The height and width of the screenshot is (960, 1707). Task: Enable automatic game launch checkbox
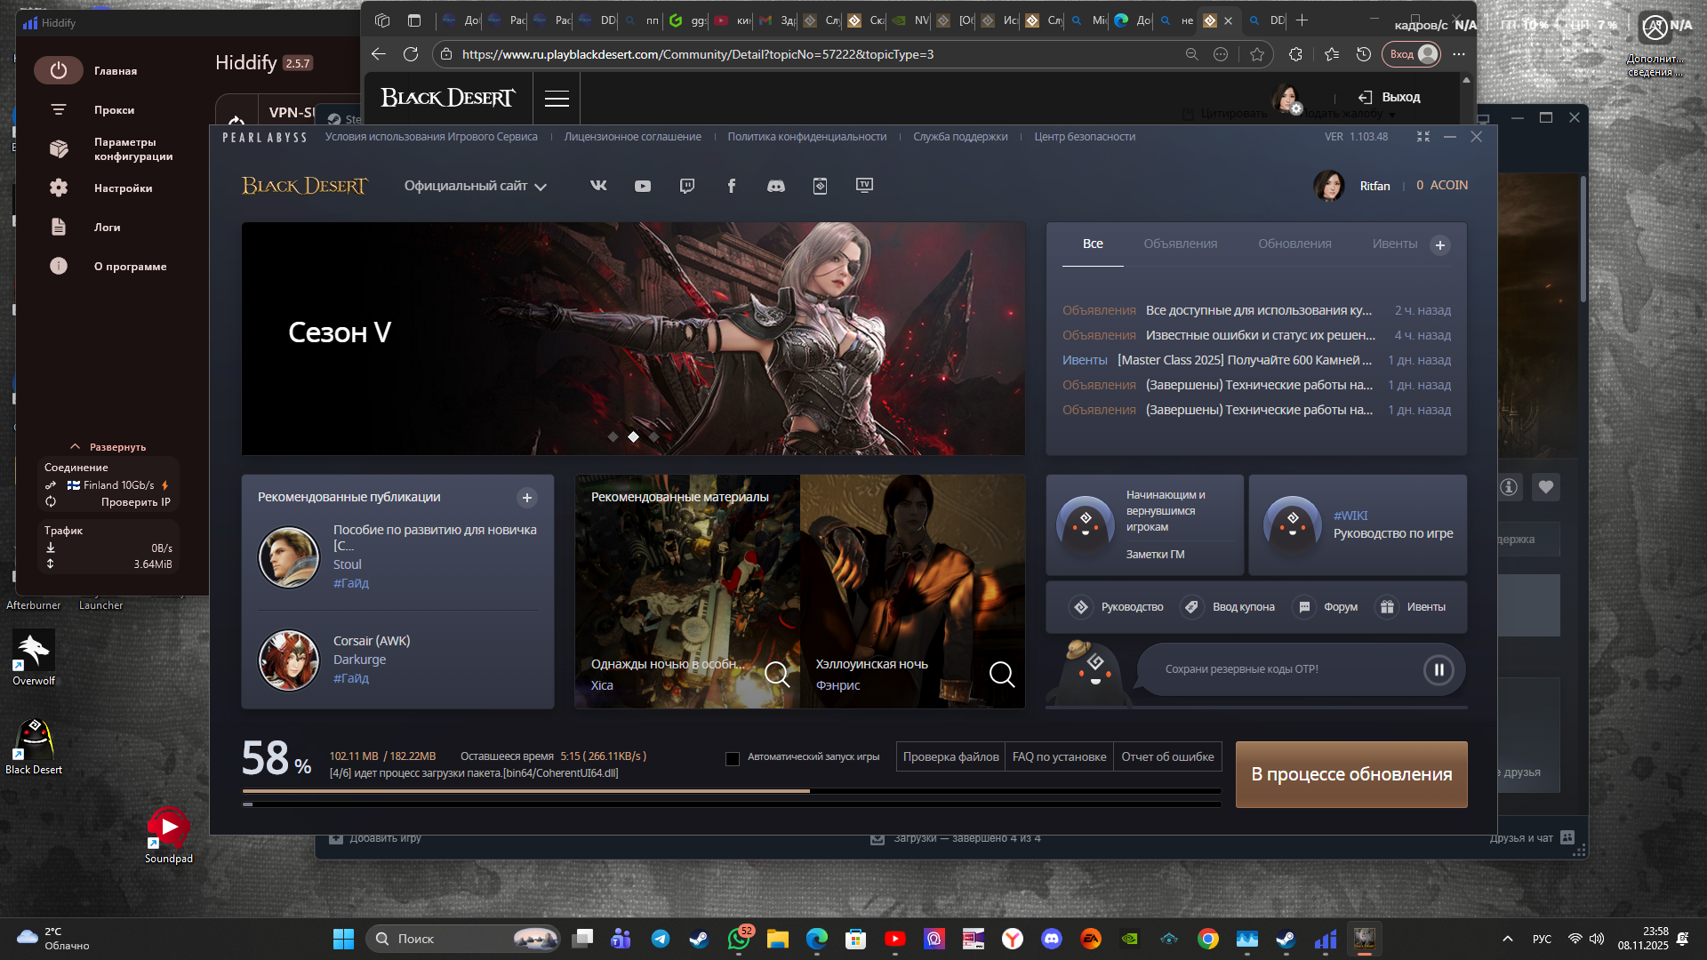(x=733, y=758)
